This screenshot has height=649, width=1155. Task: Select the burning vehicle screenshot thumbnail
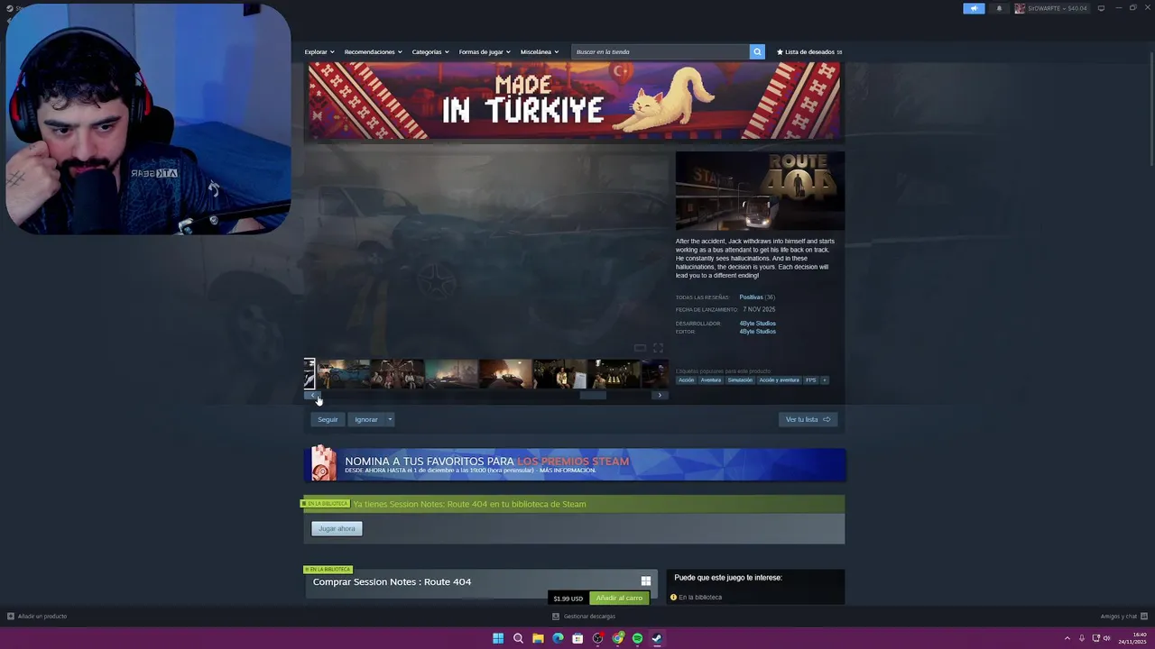tap(505, 373)
